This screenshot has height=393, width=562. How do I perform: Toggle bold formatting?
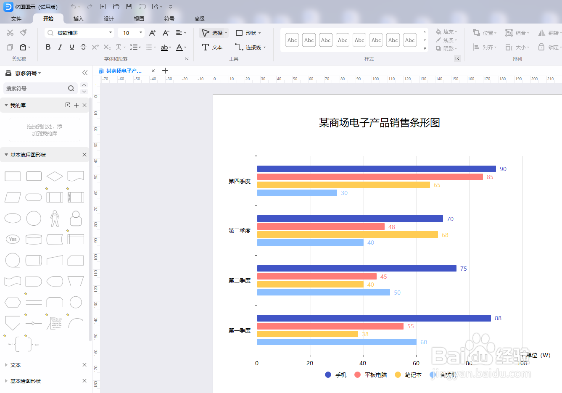click(48, 47)
